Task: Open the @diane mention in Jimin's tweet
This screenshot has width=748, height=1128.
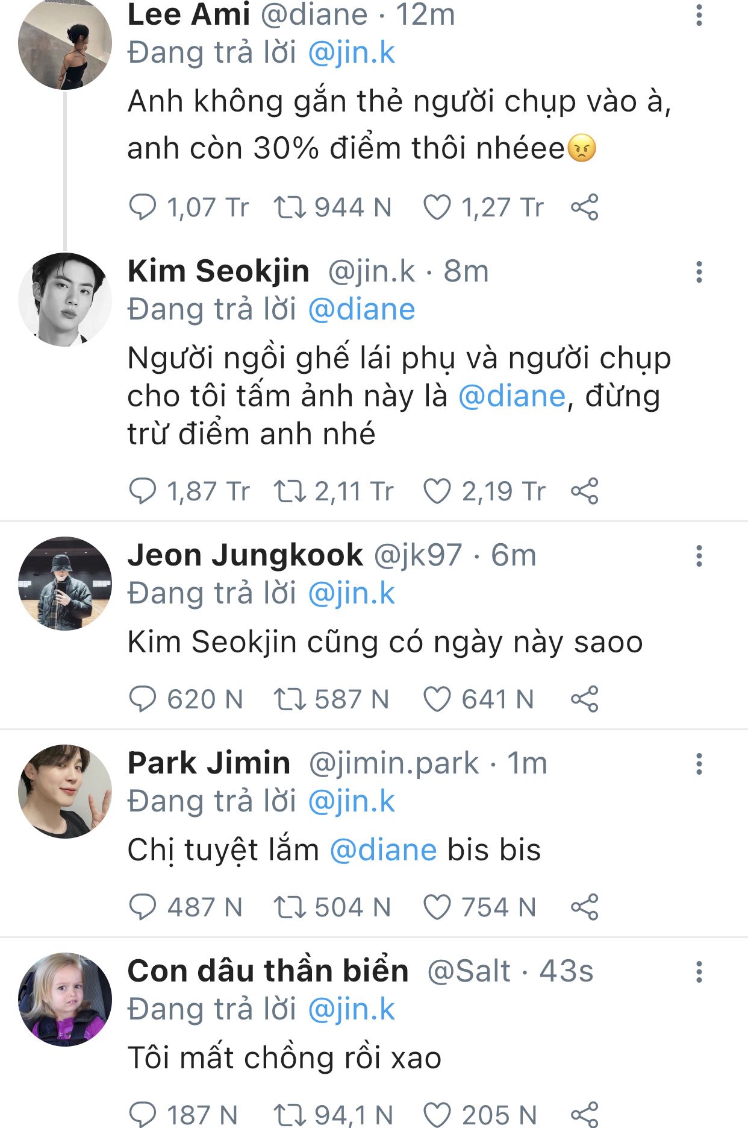Action: (x=383, y=850)
